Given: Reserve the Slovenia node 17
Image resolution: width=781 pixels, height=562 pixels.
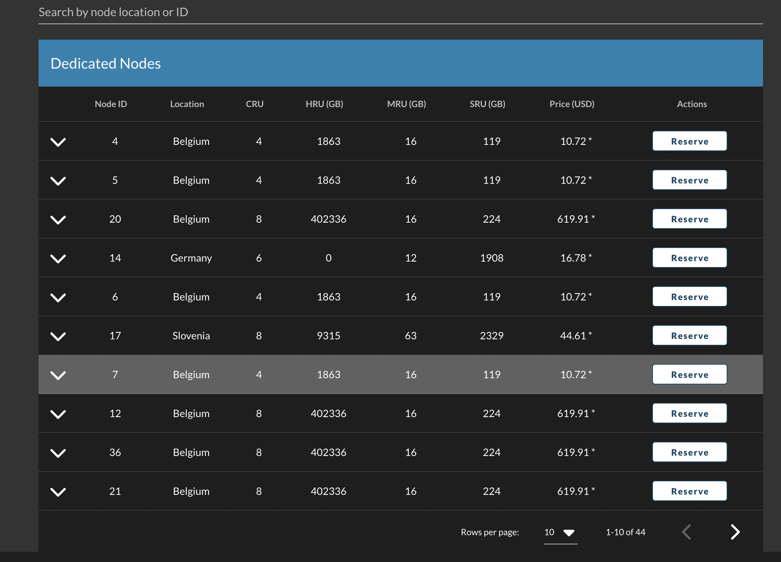Looking at the screenshot, I should (689, 335).
